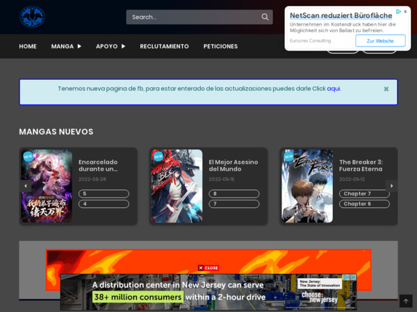
Task: Open the HOME menu item
Action: tap(28, 46)
